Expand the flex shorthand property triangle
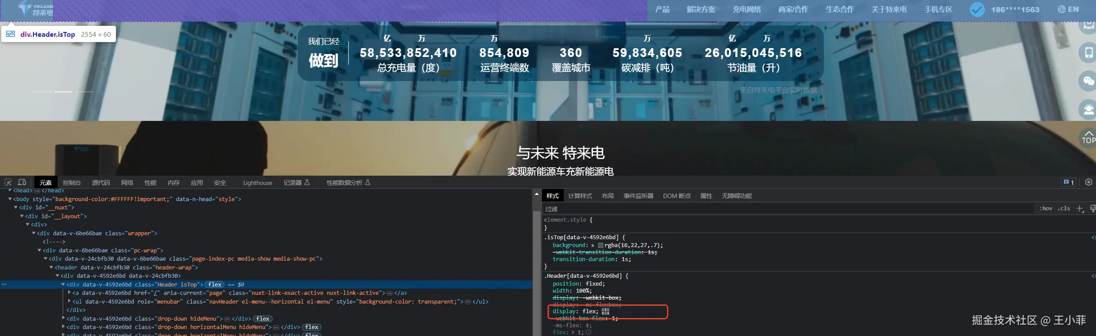 [573, 332]
